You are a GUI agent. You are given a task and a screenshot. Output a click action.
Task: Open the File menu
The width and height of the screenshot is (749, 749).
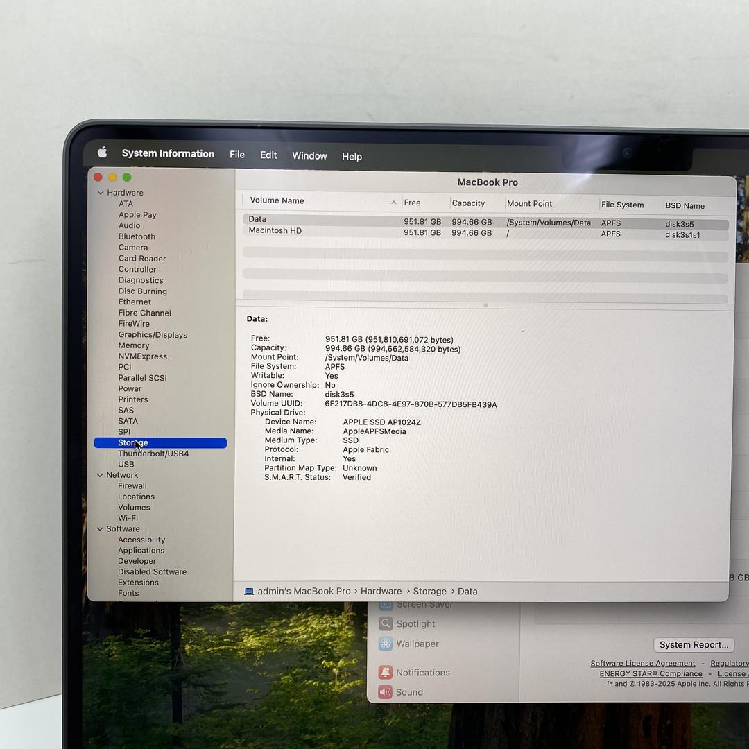tap(237, 155)
